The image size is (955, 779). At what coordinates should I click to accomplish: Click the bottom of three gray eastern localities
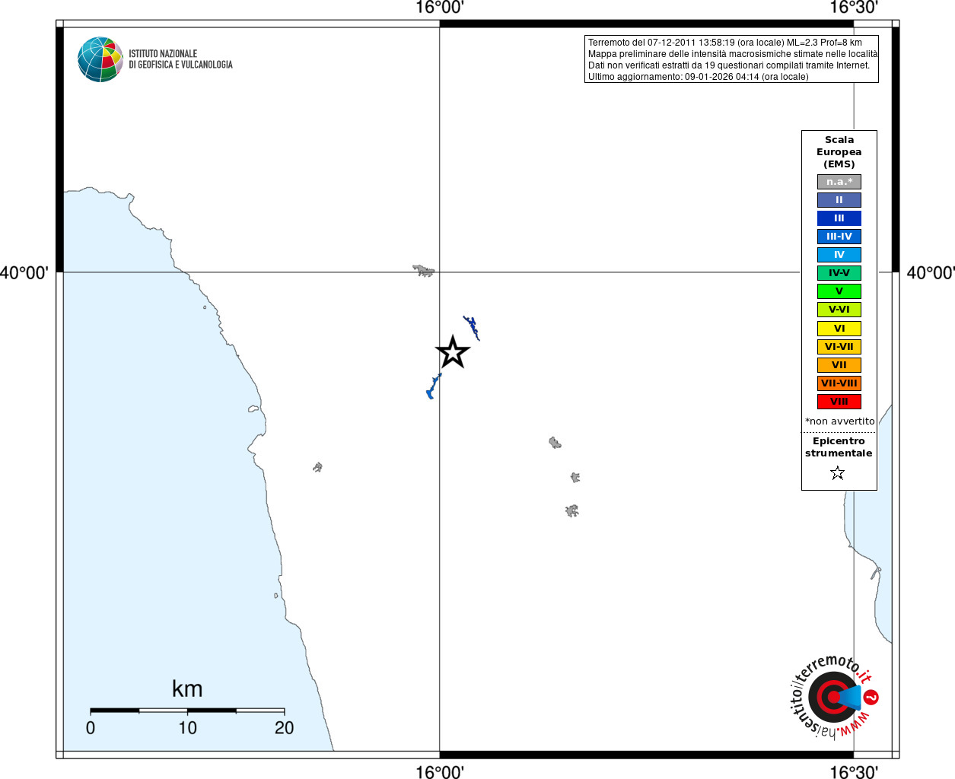click(x=572, y=510)
